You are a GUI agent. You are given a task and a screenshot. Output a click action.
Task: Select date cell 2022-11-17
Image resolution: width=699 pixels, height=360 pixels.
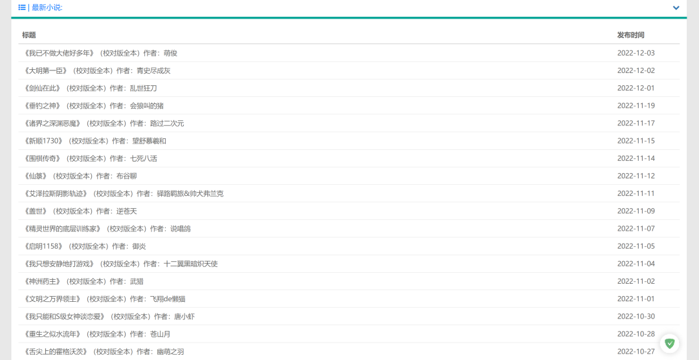[636, 123]
